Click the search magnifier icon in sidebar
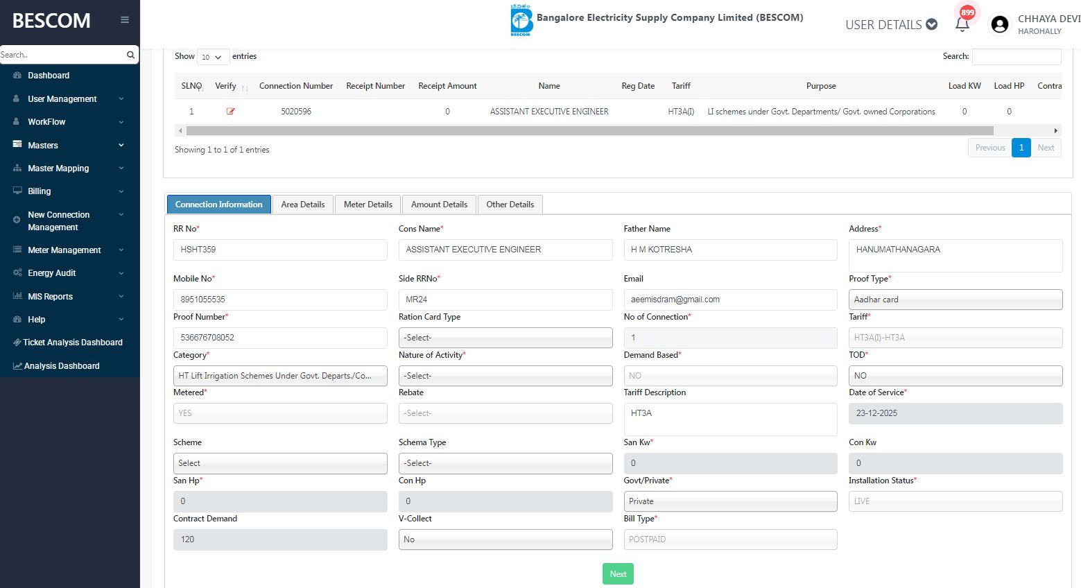The height and width of the screenshot is (588, 1081). click(130, 55)
